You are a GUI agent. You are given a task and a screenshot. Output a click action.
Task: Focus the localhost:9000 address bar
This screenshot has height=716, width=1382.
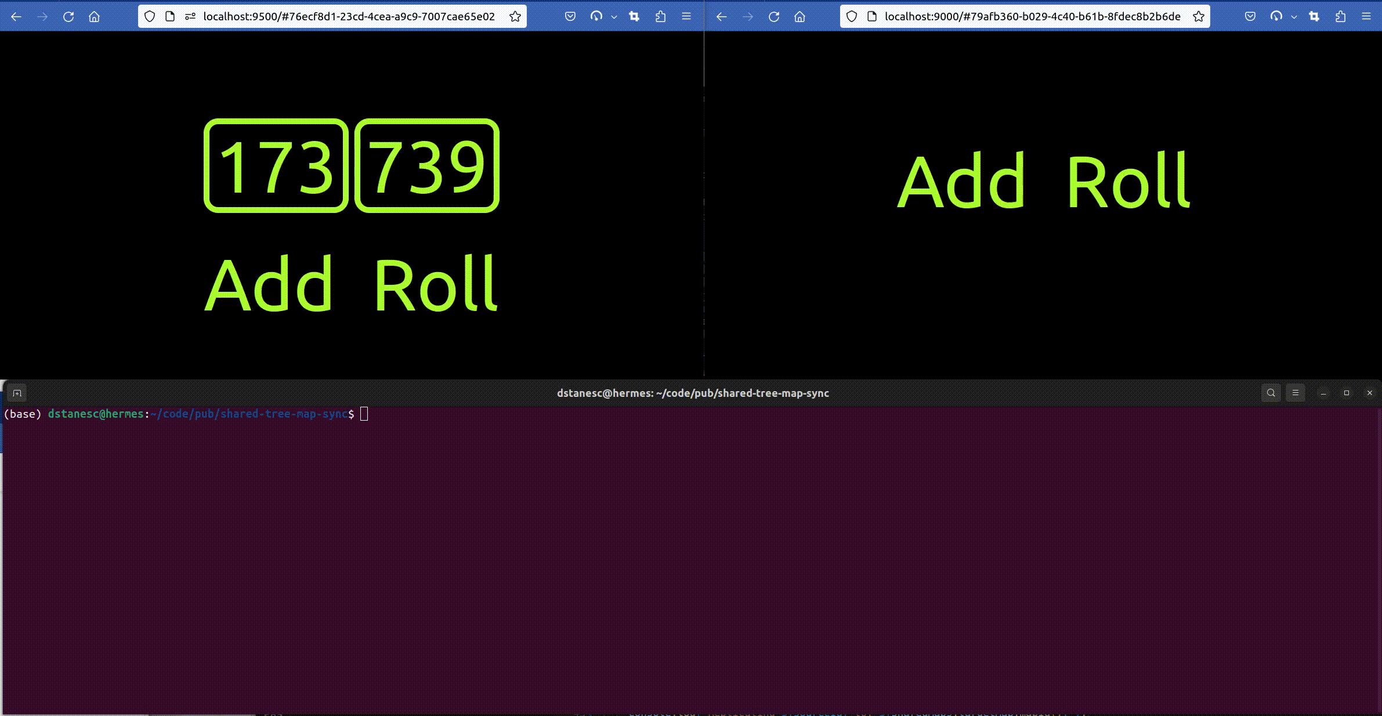point(1032,17)
